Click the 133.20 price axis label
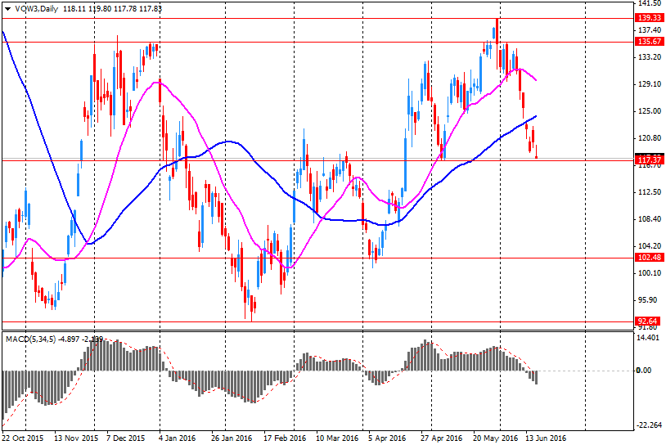The height and width of the screenshot is (445, 666). pos(650,57)
